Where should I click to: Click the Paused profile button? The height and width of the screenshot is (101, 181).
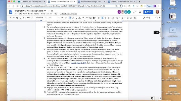151,6
